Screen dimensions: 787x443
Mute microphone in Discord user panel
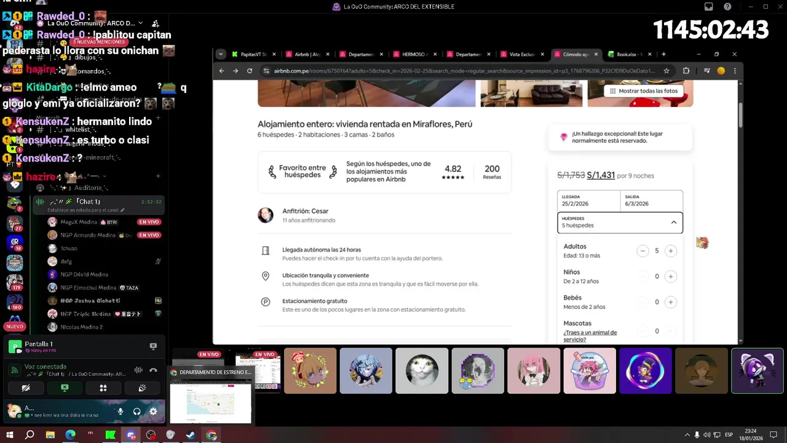tap(121, 412)
